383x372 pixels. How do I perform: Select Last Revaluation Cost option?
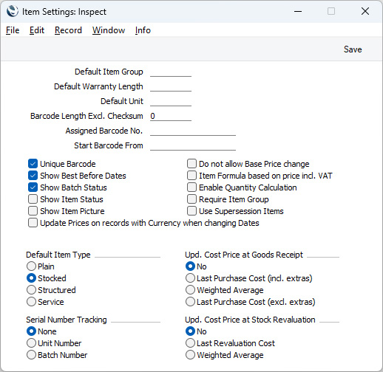click(190, 343)
